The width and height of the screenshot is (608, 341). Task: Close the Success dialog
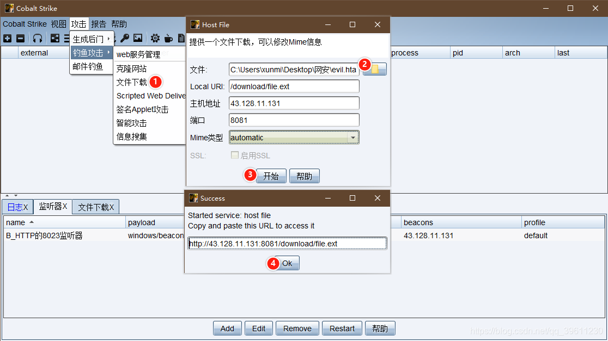[x=378, y=198]
